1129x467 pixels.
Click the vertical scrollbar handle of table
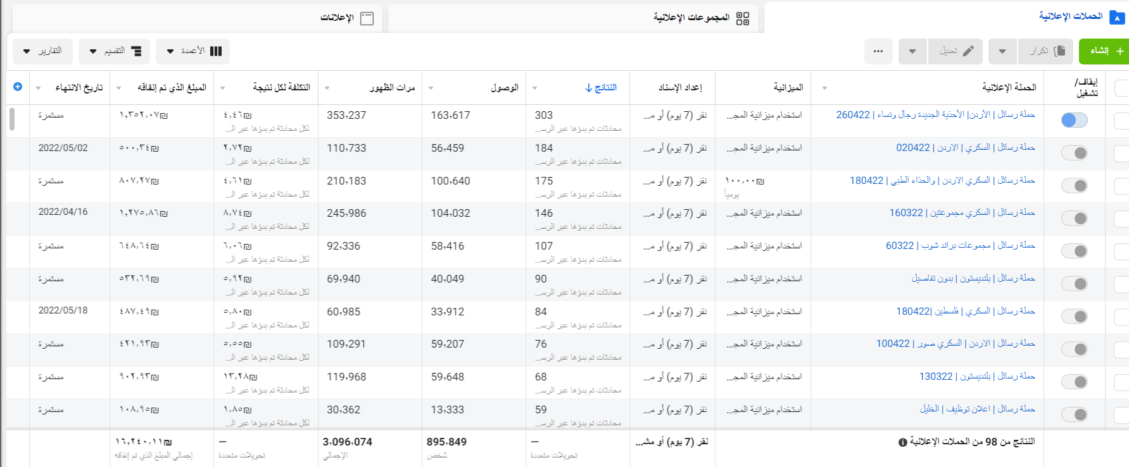pyautogui.click(x=11, y=119)
